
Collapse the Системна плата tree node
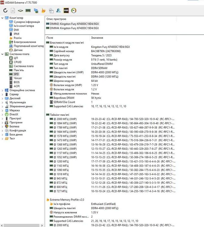click(2, 54)
